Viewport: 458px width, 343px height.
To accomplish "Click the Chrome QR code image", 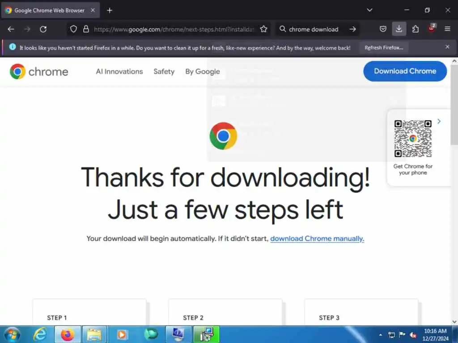I will pyautogui.click(x=413, y=138).
